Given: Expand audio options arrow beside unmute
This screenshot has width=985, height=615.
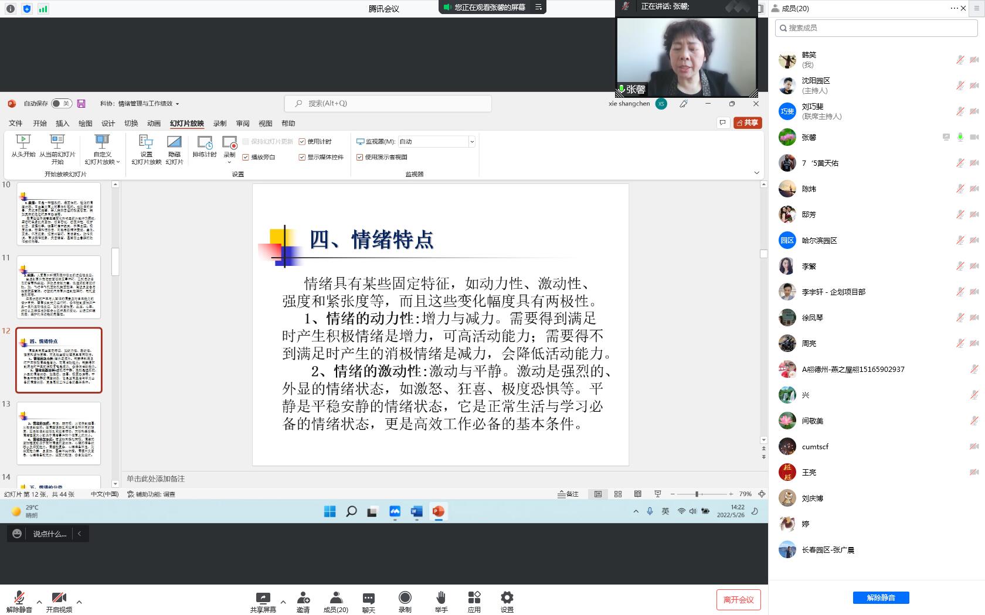Looking at the screenshot, I should 39,602.
